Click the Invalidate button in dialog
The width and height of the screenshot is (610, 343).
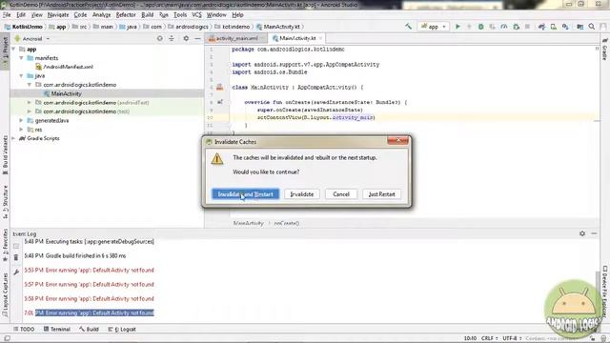(302, 194)
